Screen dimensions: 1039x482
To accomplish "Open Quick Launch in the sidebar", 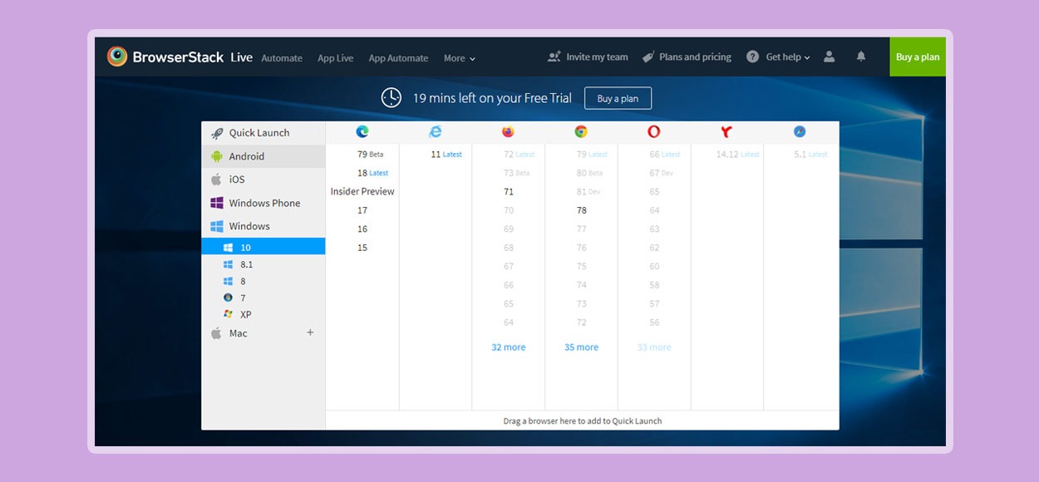I will point(263,133).
